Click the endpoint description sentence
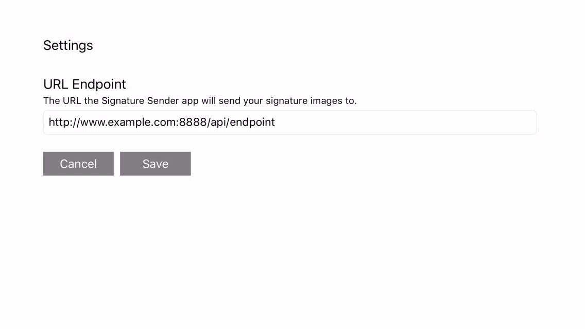Image resolution: width=585 pixels, height=329 pixels. [x=200, y=101]
